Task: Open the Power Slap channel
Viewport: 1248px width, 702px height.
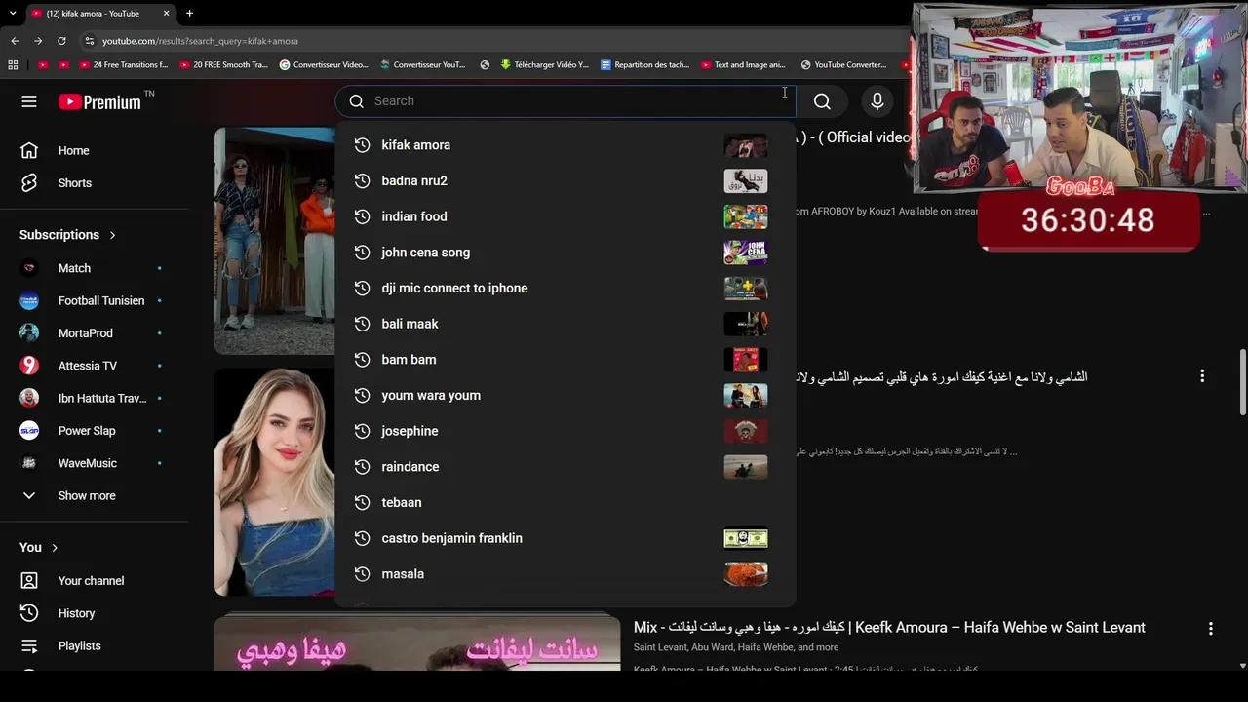Action: (x=95, y=431)
